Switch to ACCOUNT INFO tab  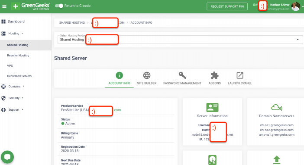pos(119,83)
